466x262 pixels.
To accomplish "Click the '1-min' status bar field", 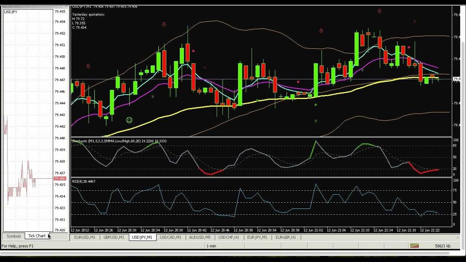I will point(212,246).
